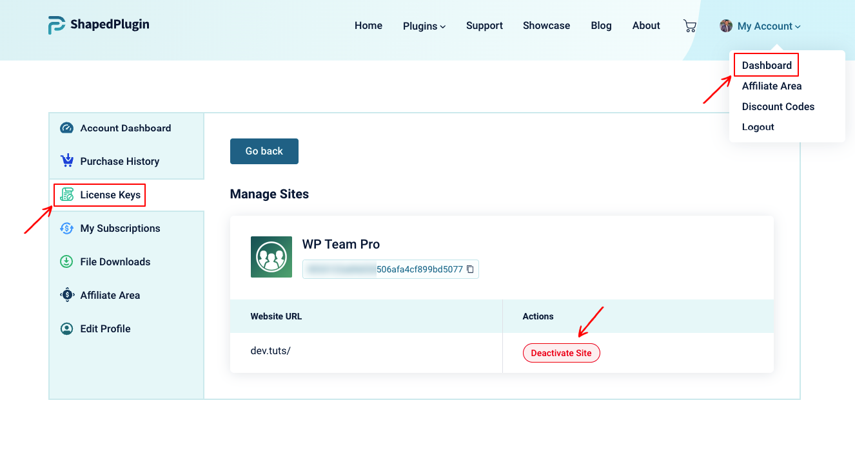Collapse the My Account dropdown
Screen dimensions: 855x454
(x=769, y=26)
